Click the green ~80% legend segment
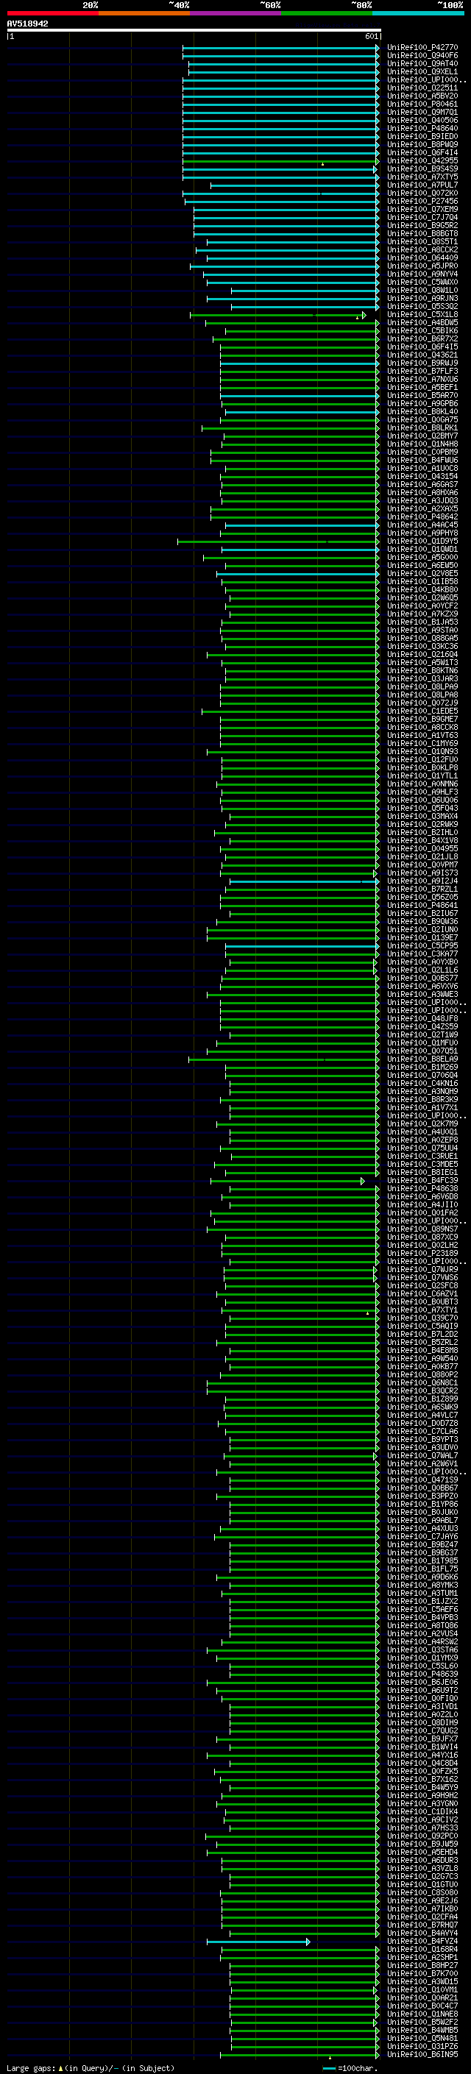471x2074 pixels. tap(326, 13)
